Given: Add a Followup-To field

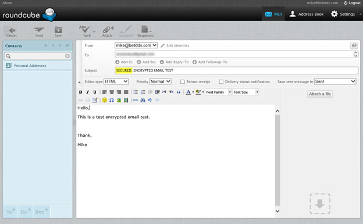Looking at the screenshot, I should 210,62.
